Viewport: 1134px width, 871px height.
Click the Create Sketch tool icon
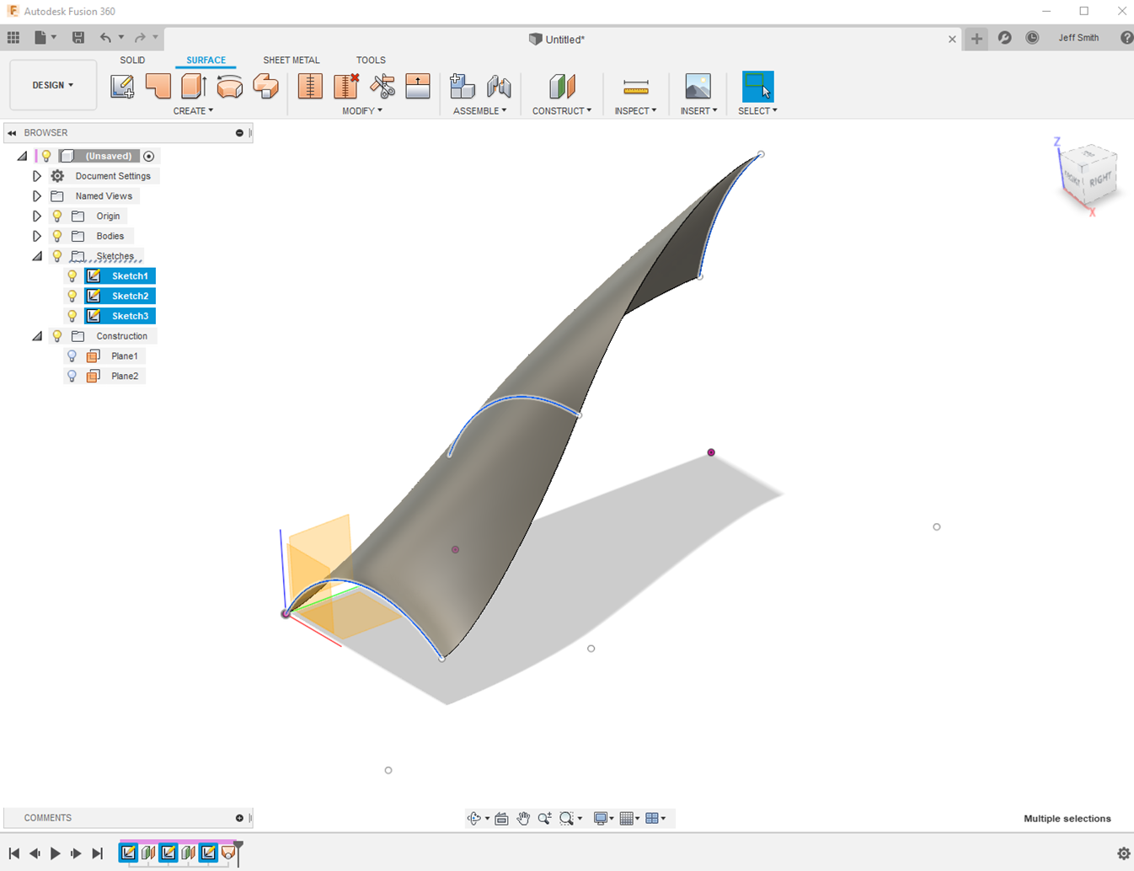(x=122, y=87)
